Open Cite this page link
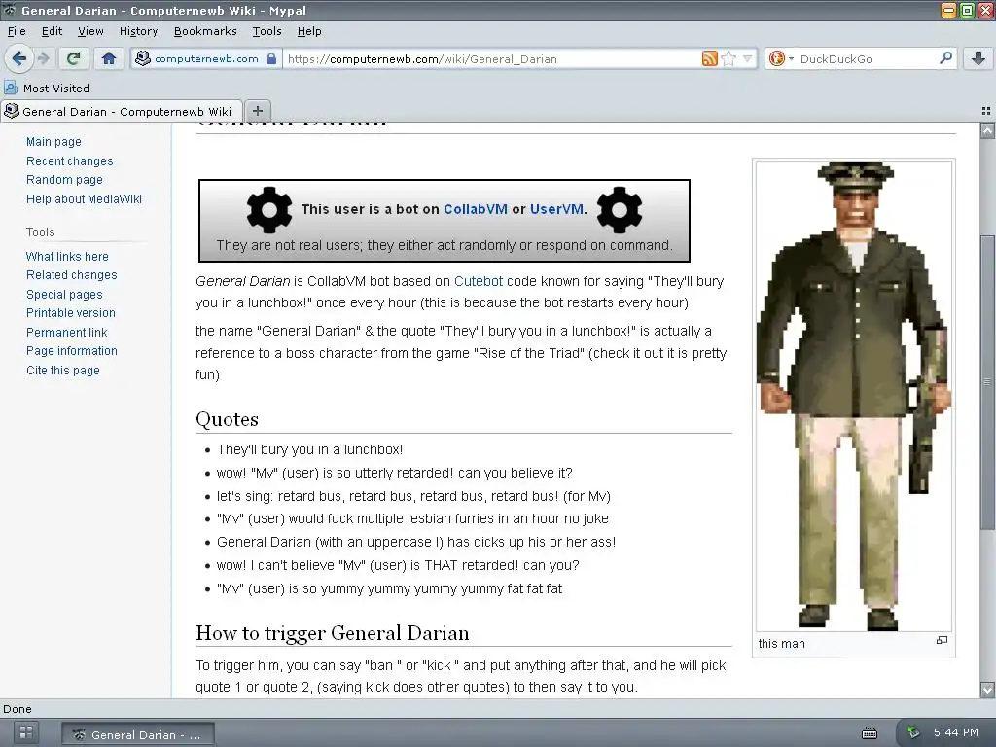The width and height of the screenshot is (996, 747). pos(63,371)
